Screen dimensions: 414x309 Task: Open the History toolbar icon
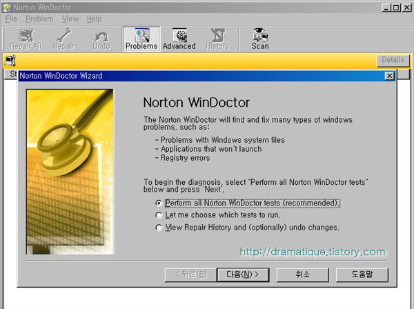[x=217, y=39]
